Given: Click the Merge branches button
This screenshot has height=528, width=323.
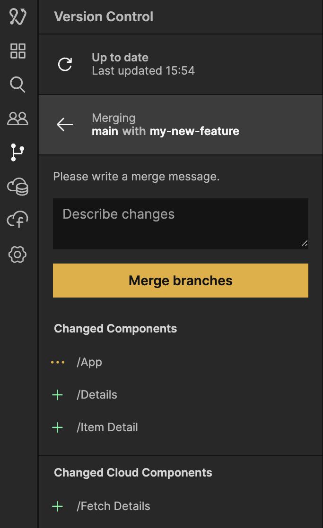Looking at the screenshot, I should [181, 281].
